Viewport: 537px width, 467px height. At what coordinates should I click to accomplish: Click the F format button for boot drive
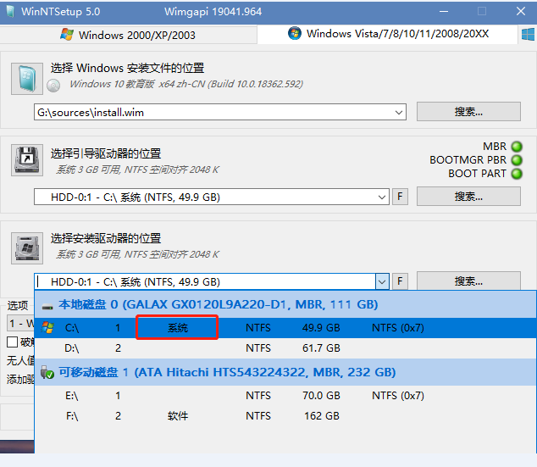400,197
